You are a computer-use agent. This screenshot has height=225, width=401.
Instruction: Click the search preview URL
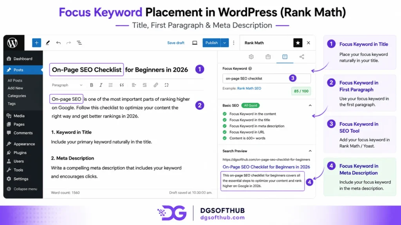point(266,159)
